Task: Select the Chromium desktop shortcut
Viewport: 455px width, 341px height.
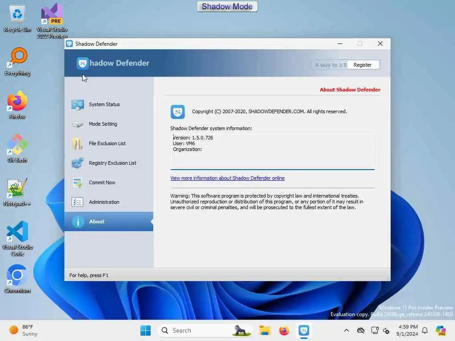Action: point(17,279)
